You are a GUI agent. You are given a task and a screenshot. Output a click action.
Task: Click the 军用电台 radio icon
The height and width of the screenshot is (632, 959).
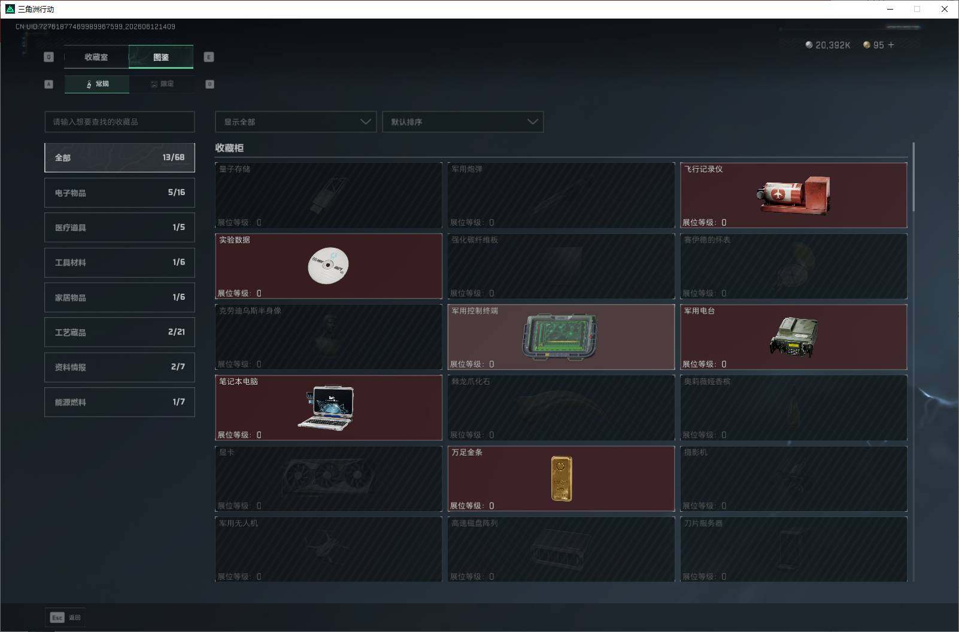tap(793, 337)
